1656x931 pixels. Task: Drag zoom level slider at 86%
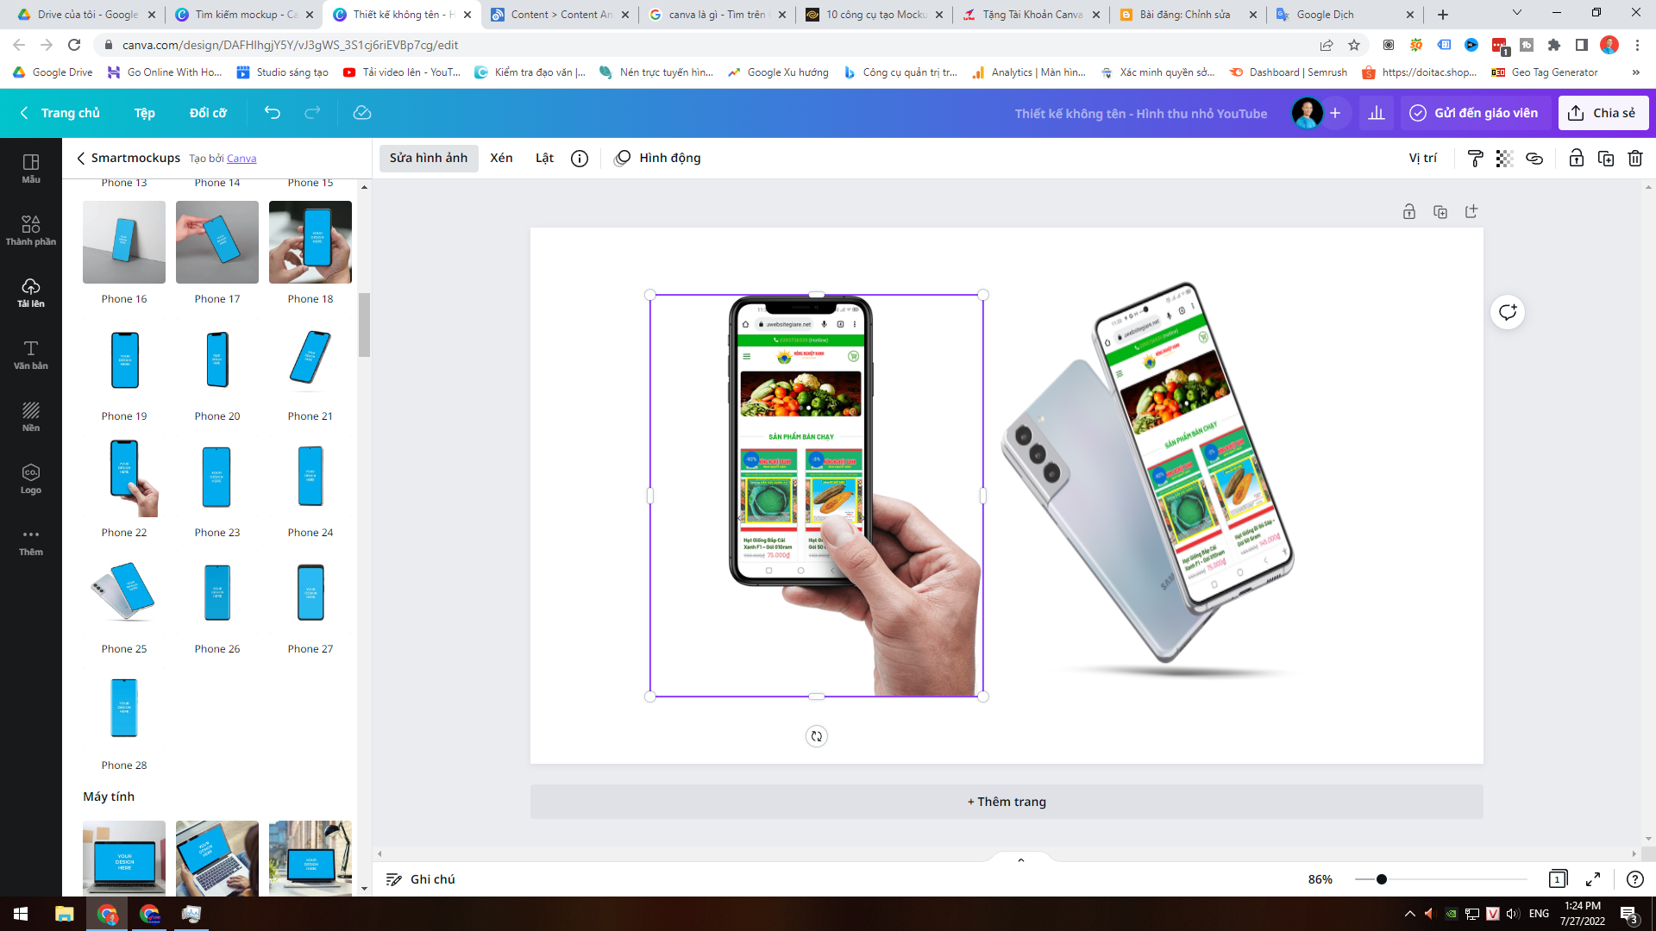point(1381,878)
